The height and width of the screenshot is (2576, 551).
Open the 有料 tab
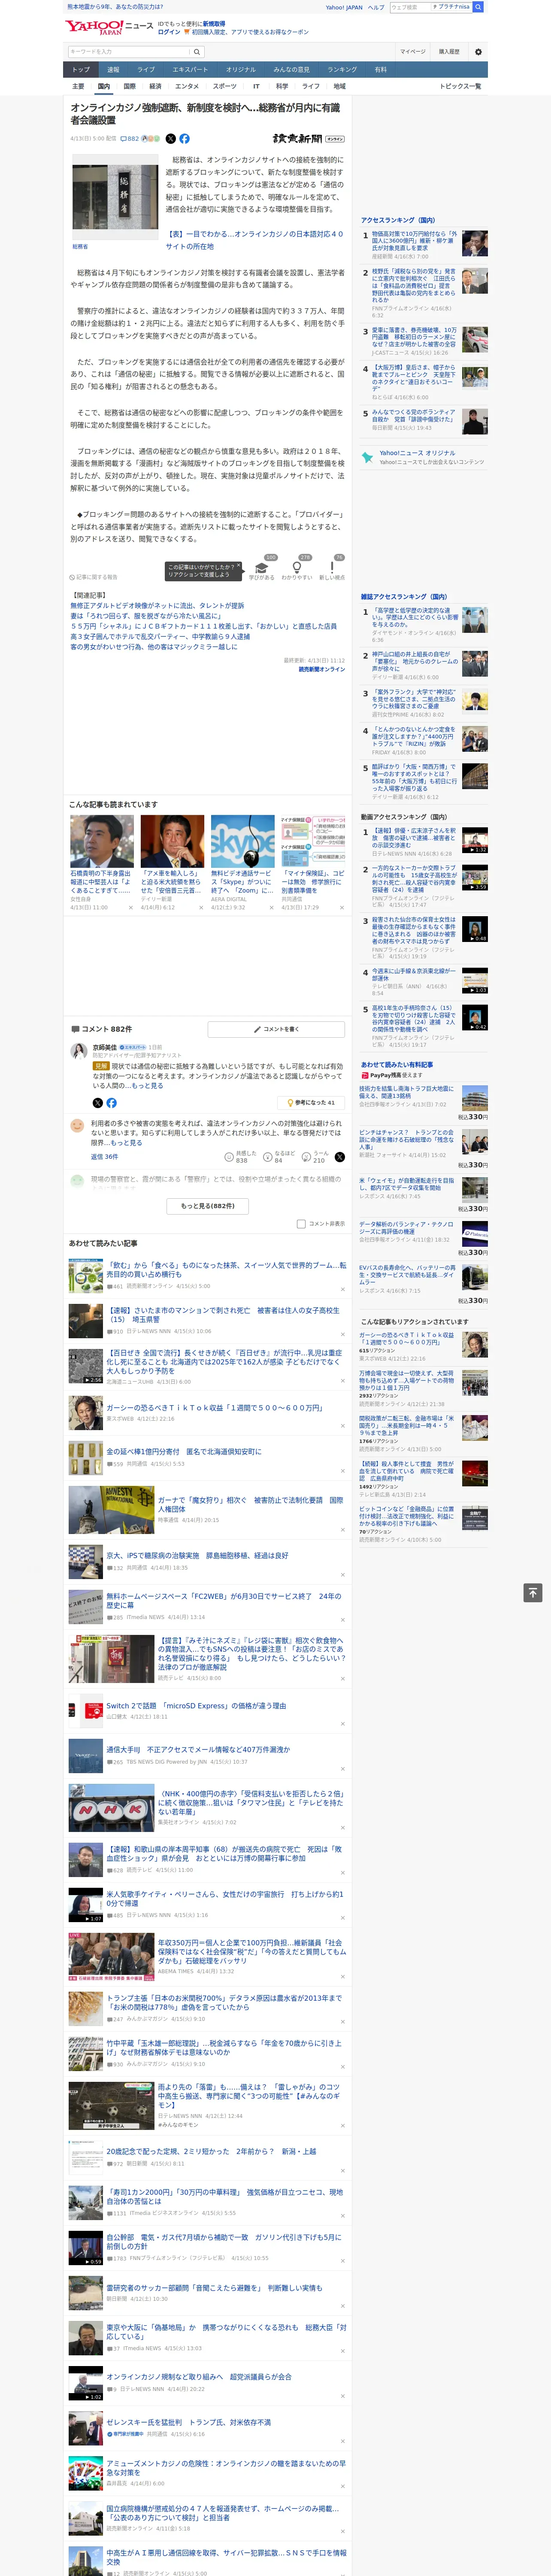(380, 70)
